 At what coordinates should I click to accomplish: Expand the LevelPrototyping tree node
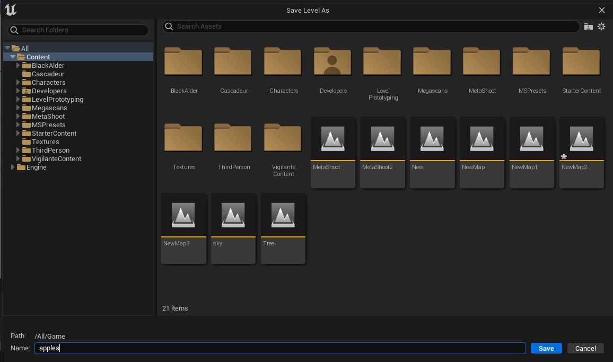(18, 99)
